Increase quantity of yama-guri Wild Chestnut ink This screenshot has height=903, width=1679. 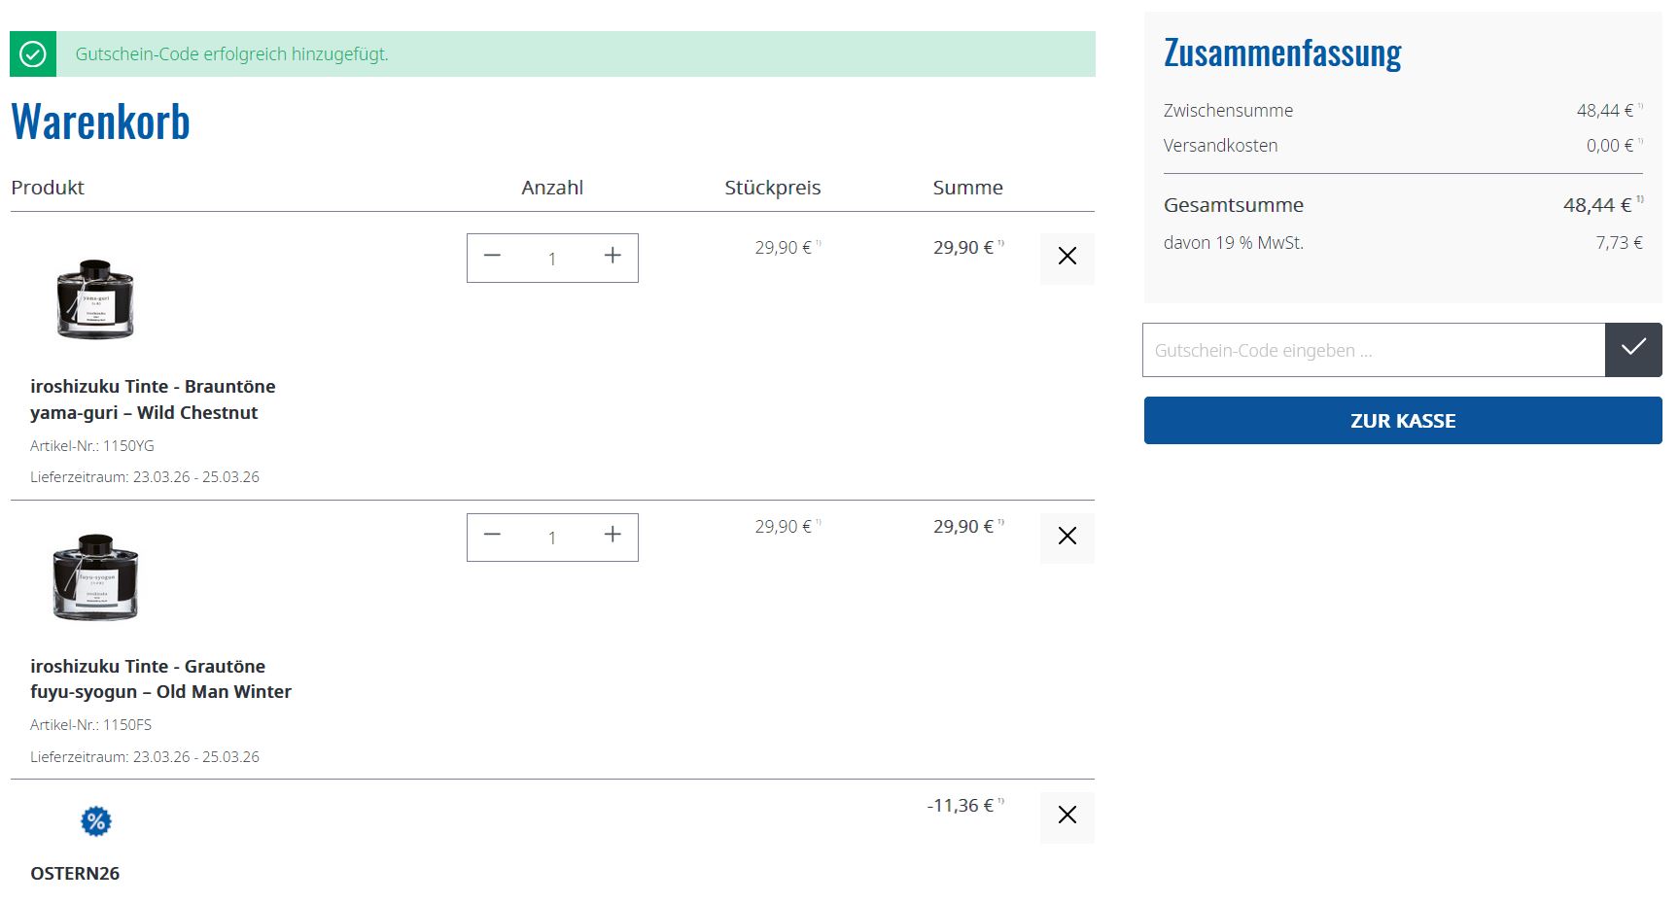[x=612, y=257]
